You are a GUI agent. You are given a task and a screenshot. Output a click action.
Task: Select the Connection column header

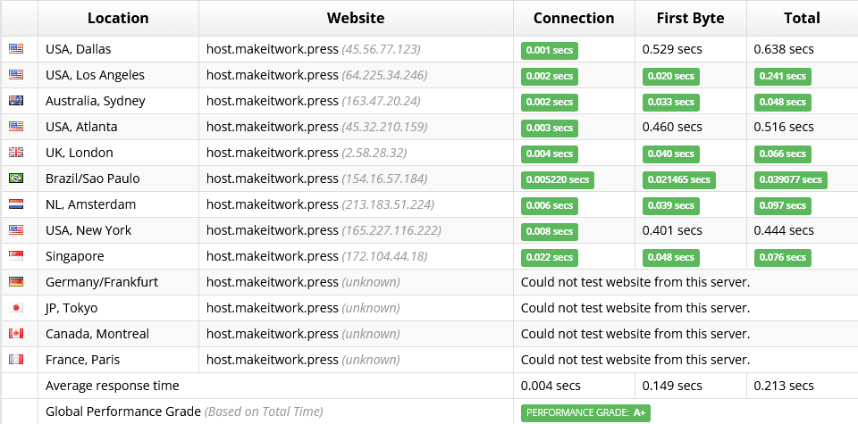(574, 18)
